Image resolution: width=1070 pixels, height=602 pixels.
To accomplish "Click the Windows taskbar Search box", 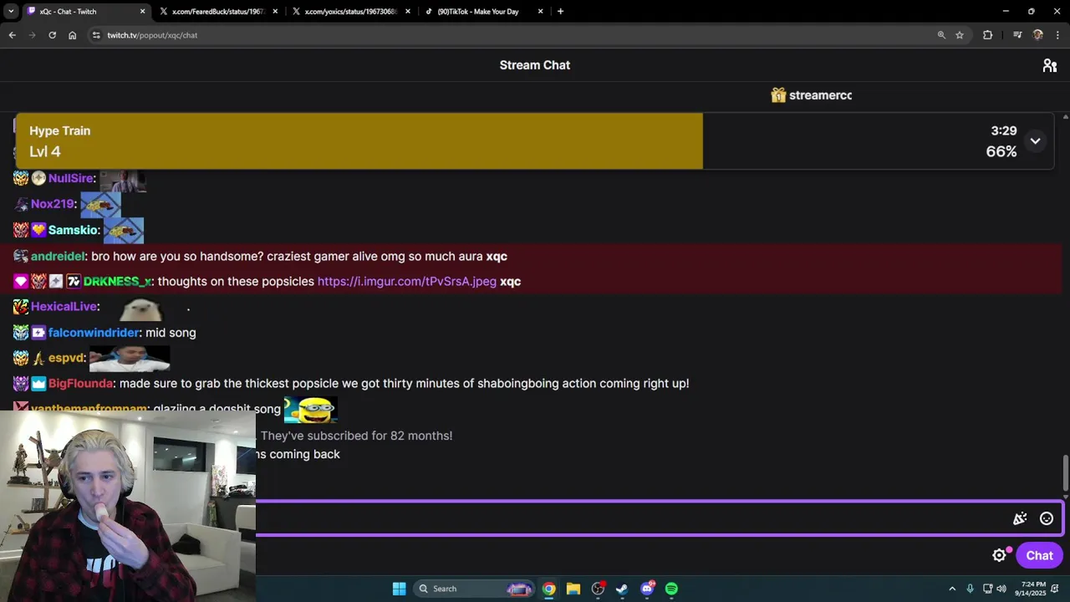I will (474, 589).
